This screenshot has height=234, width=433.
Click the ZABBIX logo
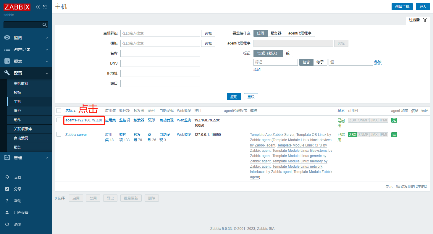pyautogui.click(x=17, y=6)
